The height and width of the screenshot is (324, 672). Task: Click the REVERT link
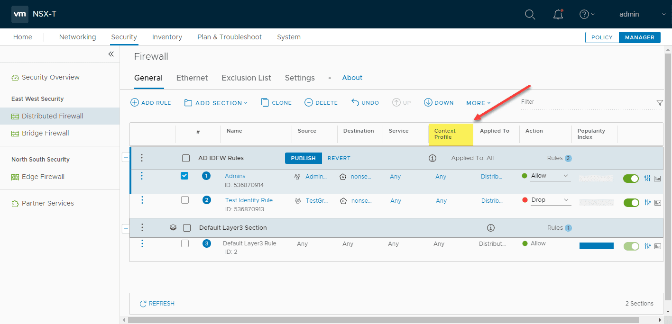[339, 158]
